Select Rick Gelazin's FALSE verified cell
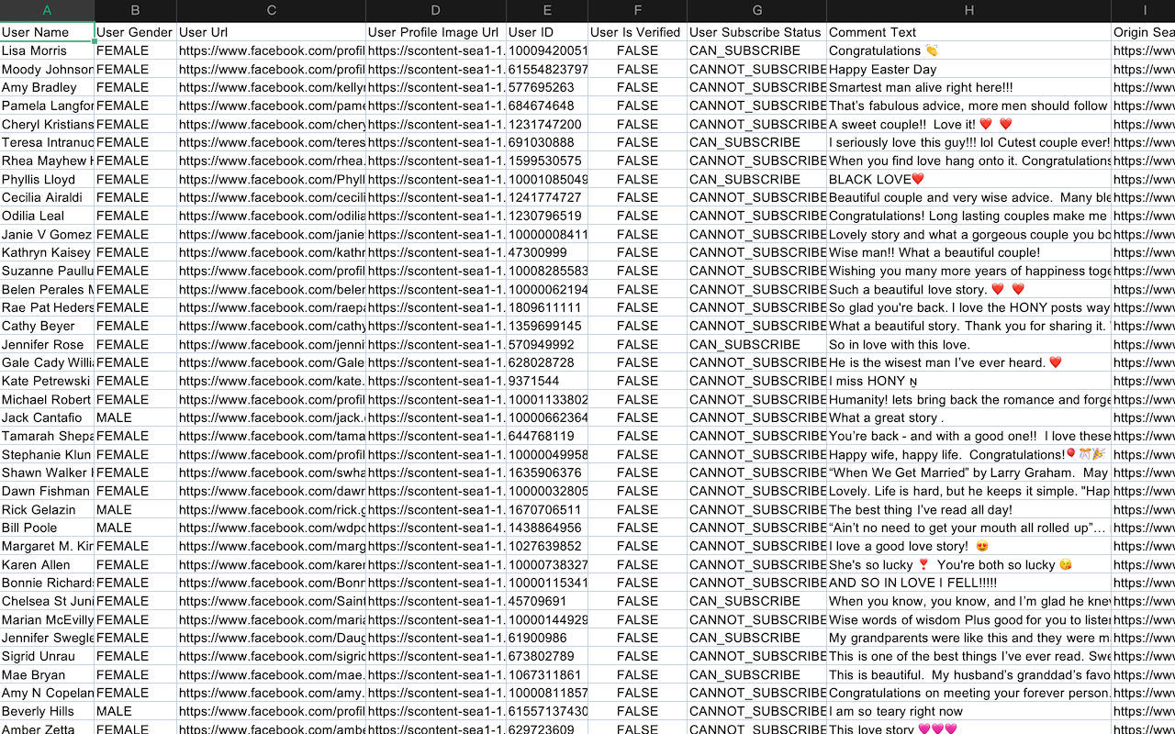This screenshot has height=734, width=1175. (x=637, y=509)
